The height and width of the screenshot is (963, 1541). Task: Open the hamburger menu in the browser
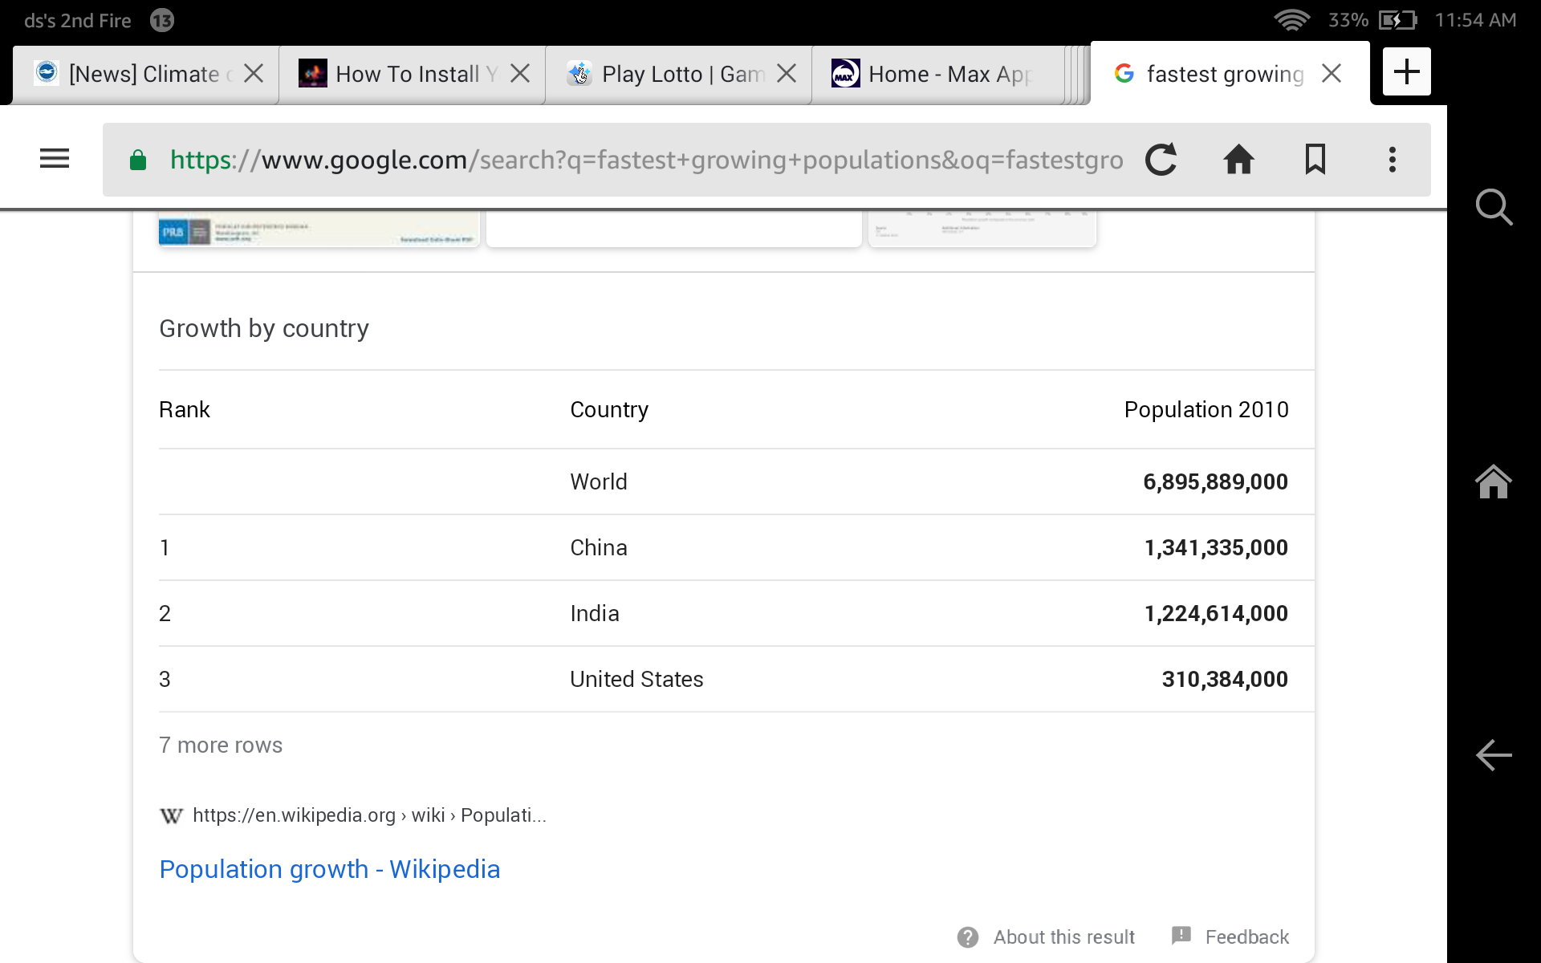pyautogui.click(x=55, y=159)
